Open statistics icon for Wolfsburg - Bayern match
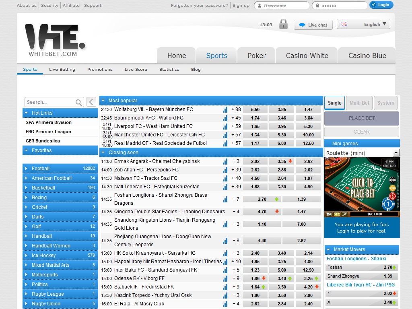This screenshot has width=412, height=309. pyautogui.click(x=225, y=109)
